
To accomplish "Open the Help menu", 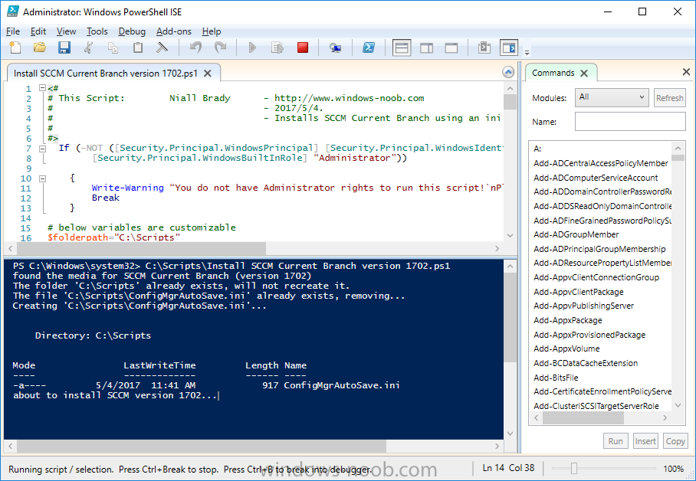I will [212, 31].
